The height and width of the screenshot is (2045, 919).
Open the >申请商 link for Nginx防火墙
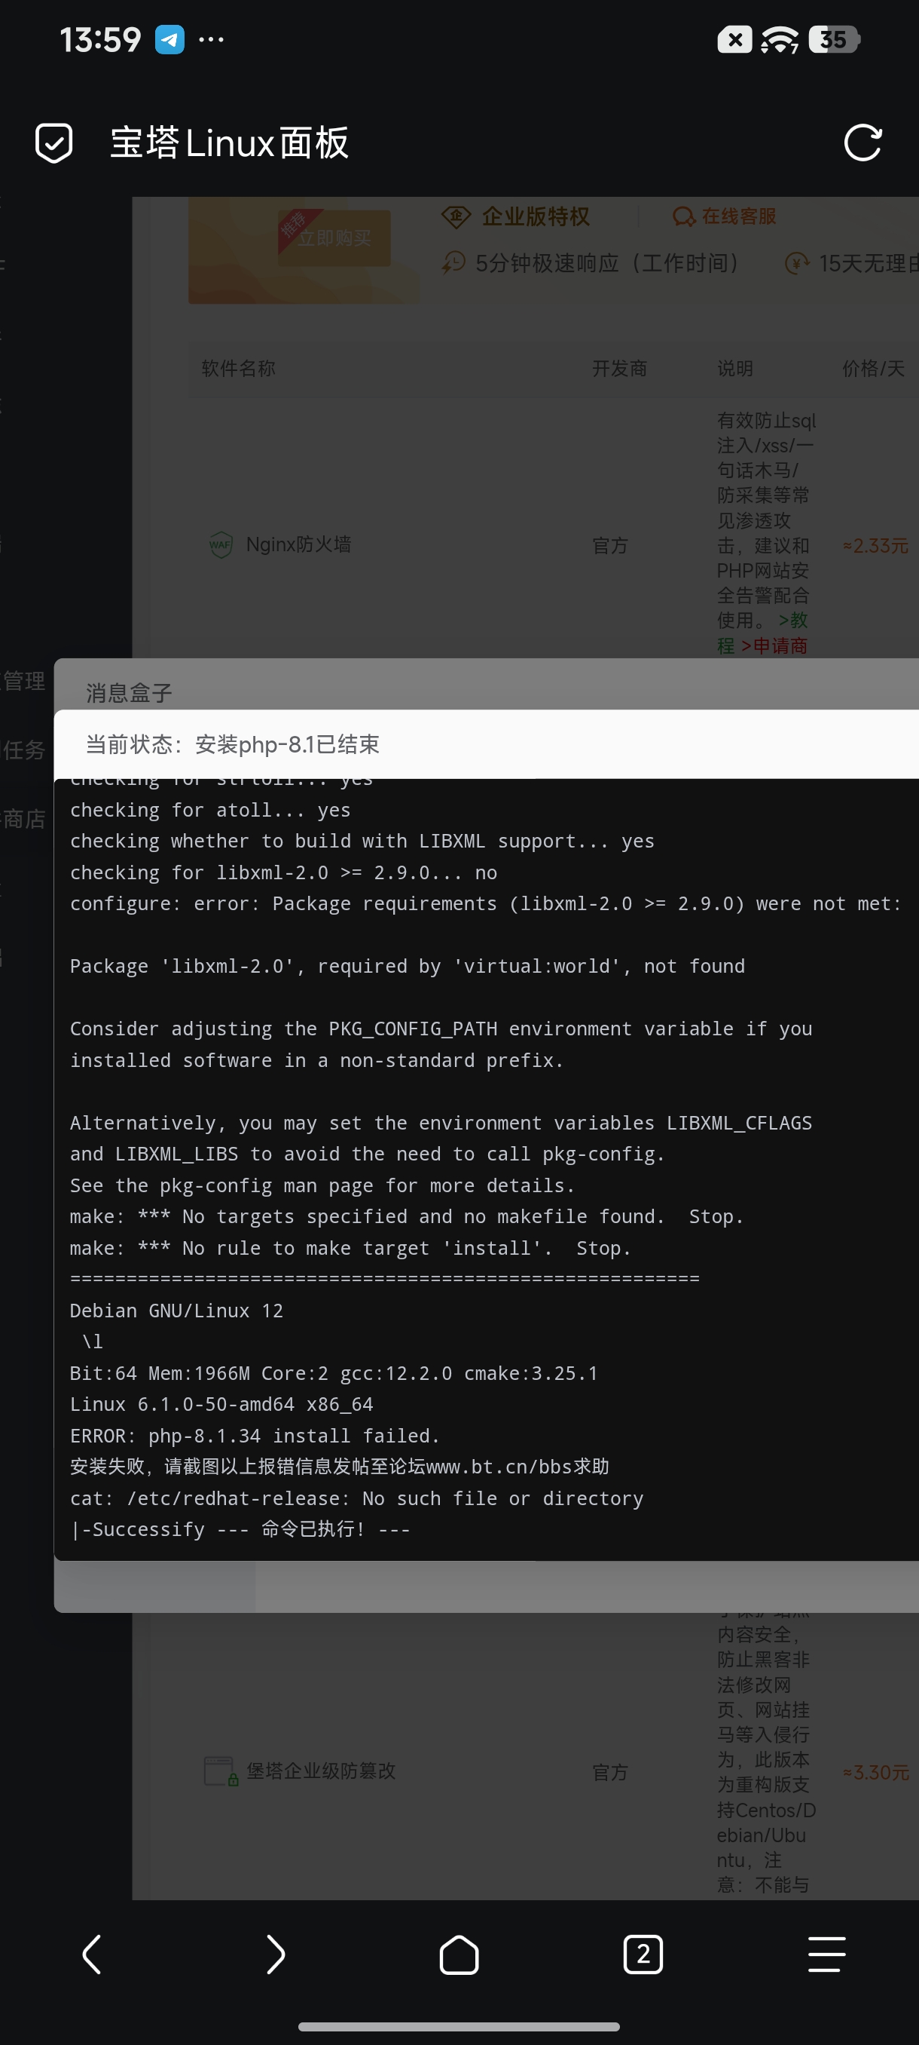774,645
